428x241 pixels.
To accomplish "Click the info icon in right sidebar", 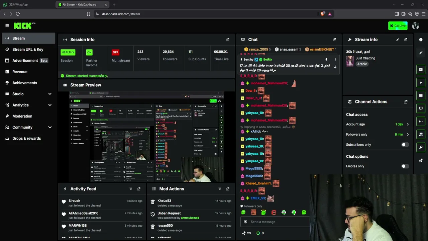I will point(421,39).
